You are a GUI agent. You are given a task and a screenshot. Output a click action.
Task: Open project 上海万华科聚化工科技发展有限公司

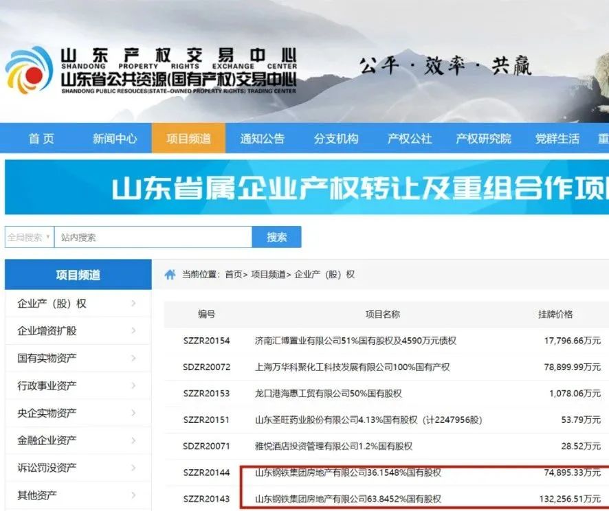click(353, 367)
